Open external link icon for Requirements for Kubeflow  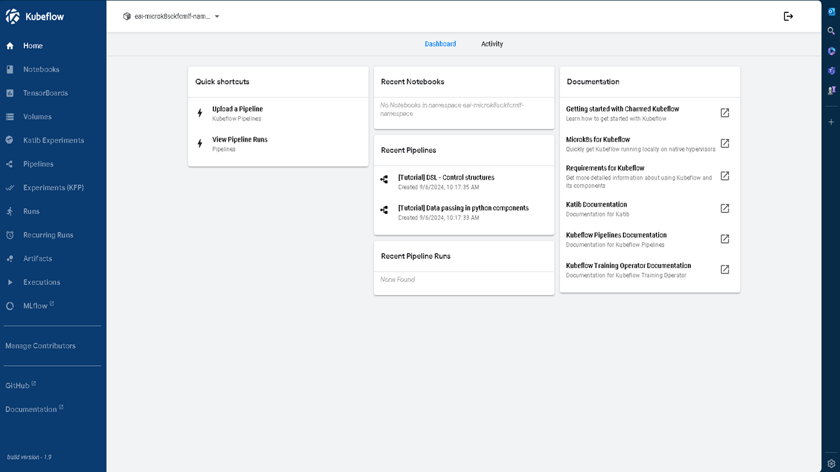pyautogui.click(x=725, y=176)
